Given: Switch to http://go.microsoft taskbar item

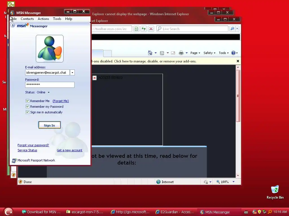Looking at the screenshot, I should coord(130,212).
